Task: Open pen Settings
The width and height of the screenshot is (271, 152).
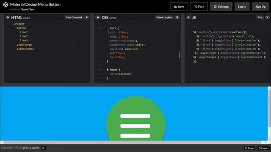Action: (221, 7)
